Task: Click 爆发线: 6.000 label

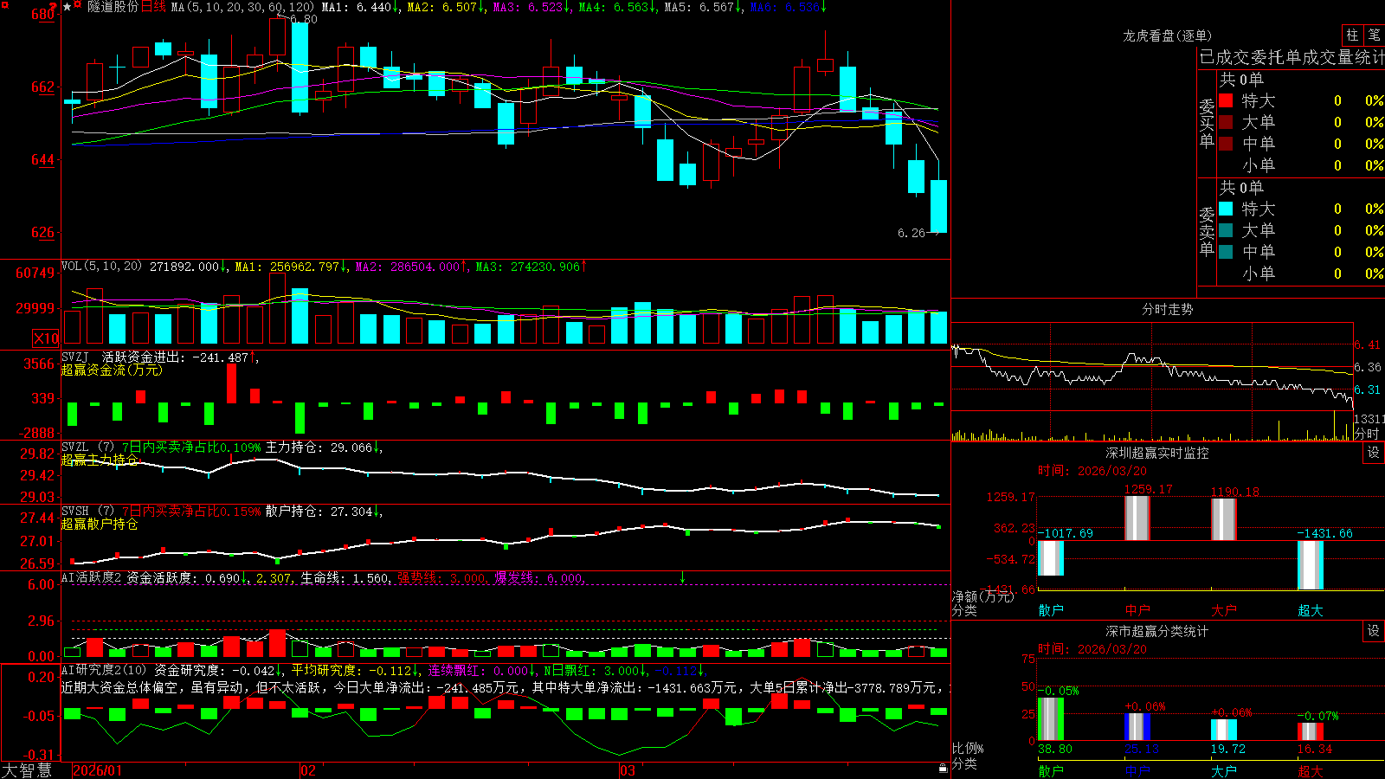Action: click(538, 577)
